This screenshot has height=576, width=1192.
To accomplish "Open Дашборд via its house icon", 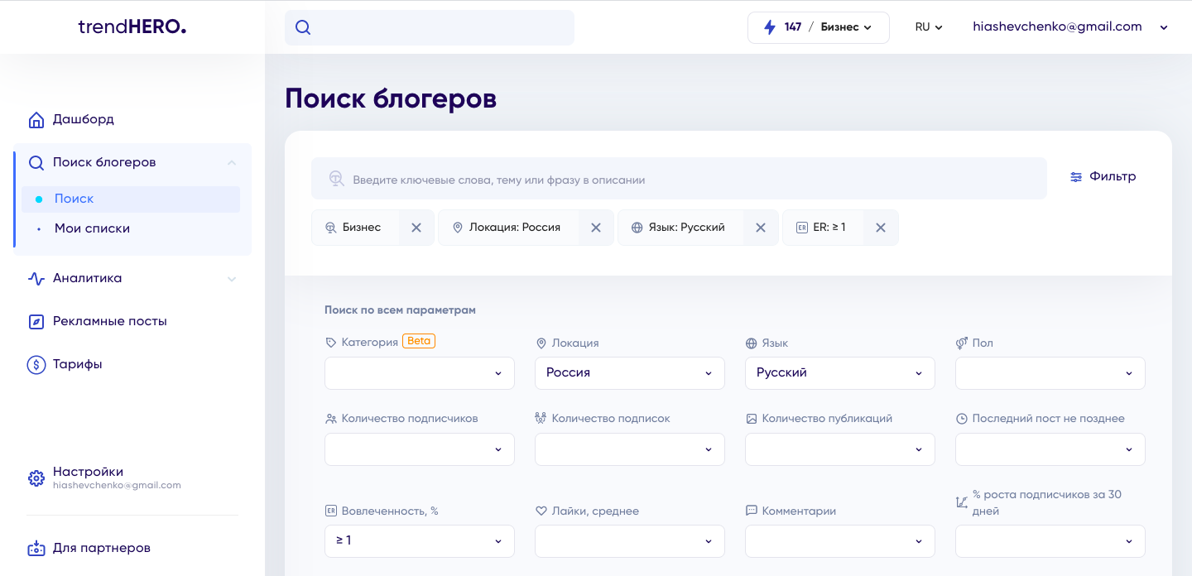I will [36, 120].
